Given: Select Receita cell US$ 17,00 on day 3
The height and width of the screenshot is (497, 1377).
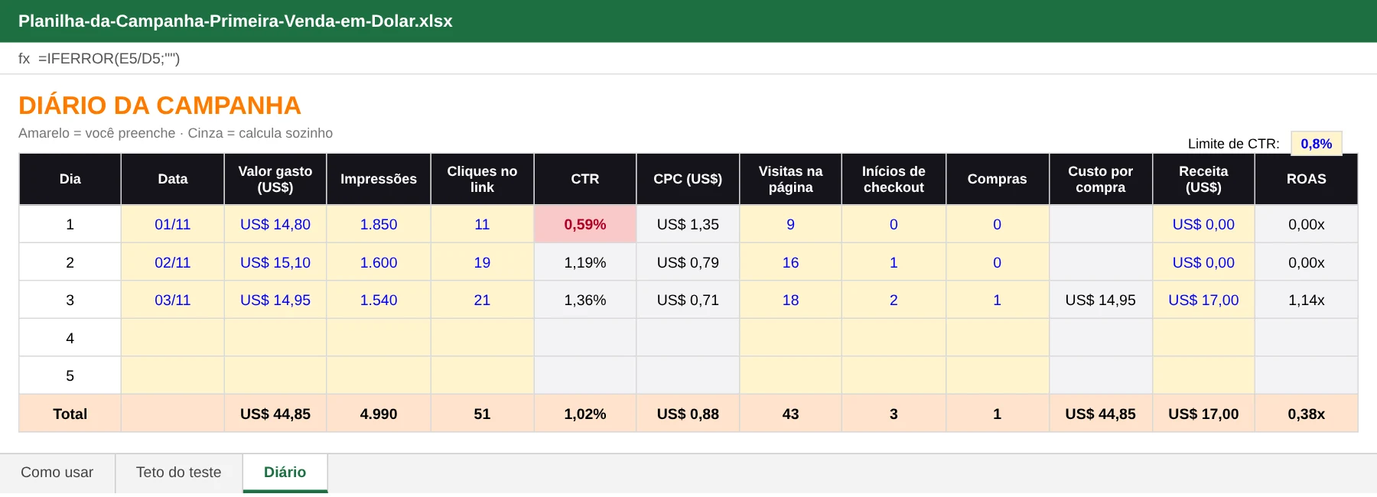Looking at the screenshot, I should pyautogui.click(x=1203, y=300).
